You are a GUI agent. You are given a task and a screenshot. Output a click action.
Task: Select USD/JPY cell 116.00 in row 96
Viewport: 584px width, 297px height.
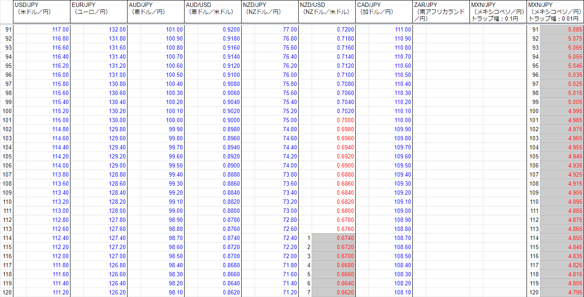point(48,75)
